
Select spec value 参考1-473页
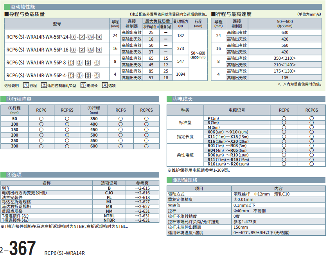245,222
